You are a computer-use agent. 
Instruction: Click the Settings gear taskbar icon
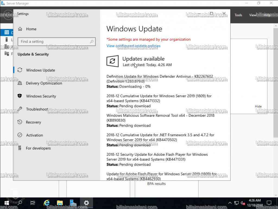tap(86, 203)
